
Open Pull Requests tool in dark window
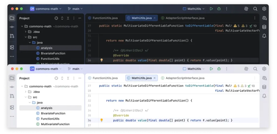tap(12, 36)
